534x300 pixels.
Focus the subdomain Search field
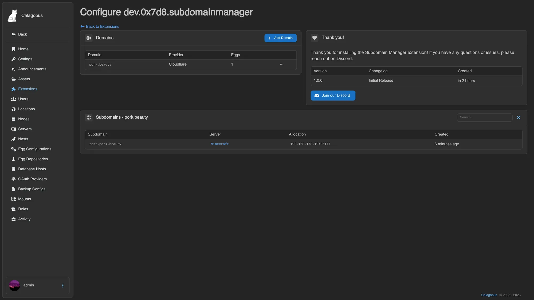(484, 117)
